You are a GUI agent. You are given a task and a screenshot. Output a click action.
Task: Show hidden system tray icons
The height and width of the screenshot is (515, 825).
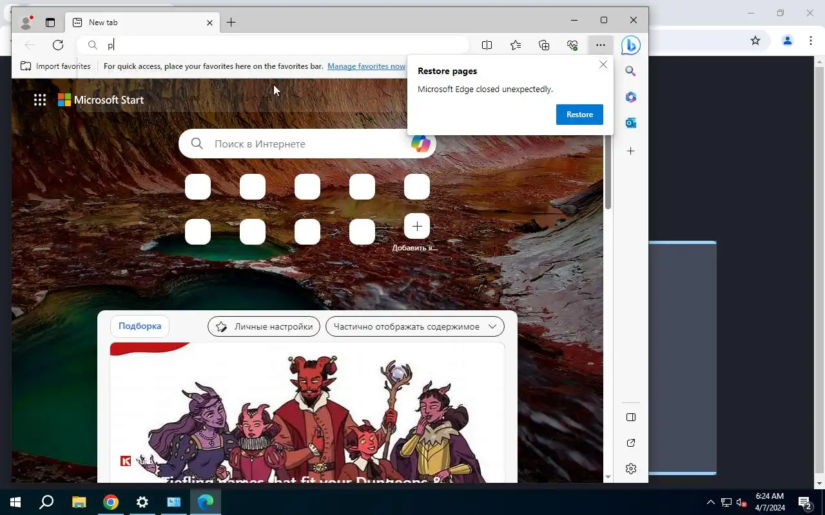(x=711, y=502)
